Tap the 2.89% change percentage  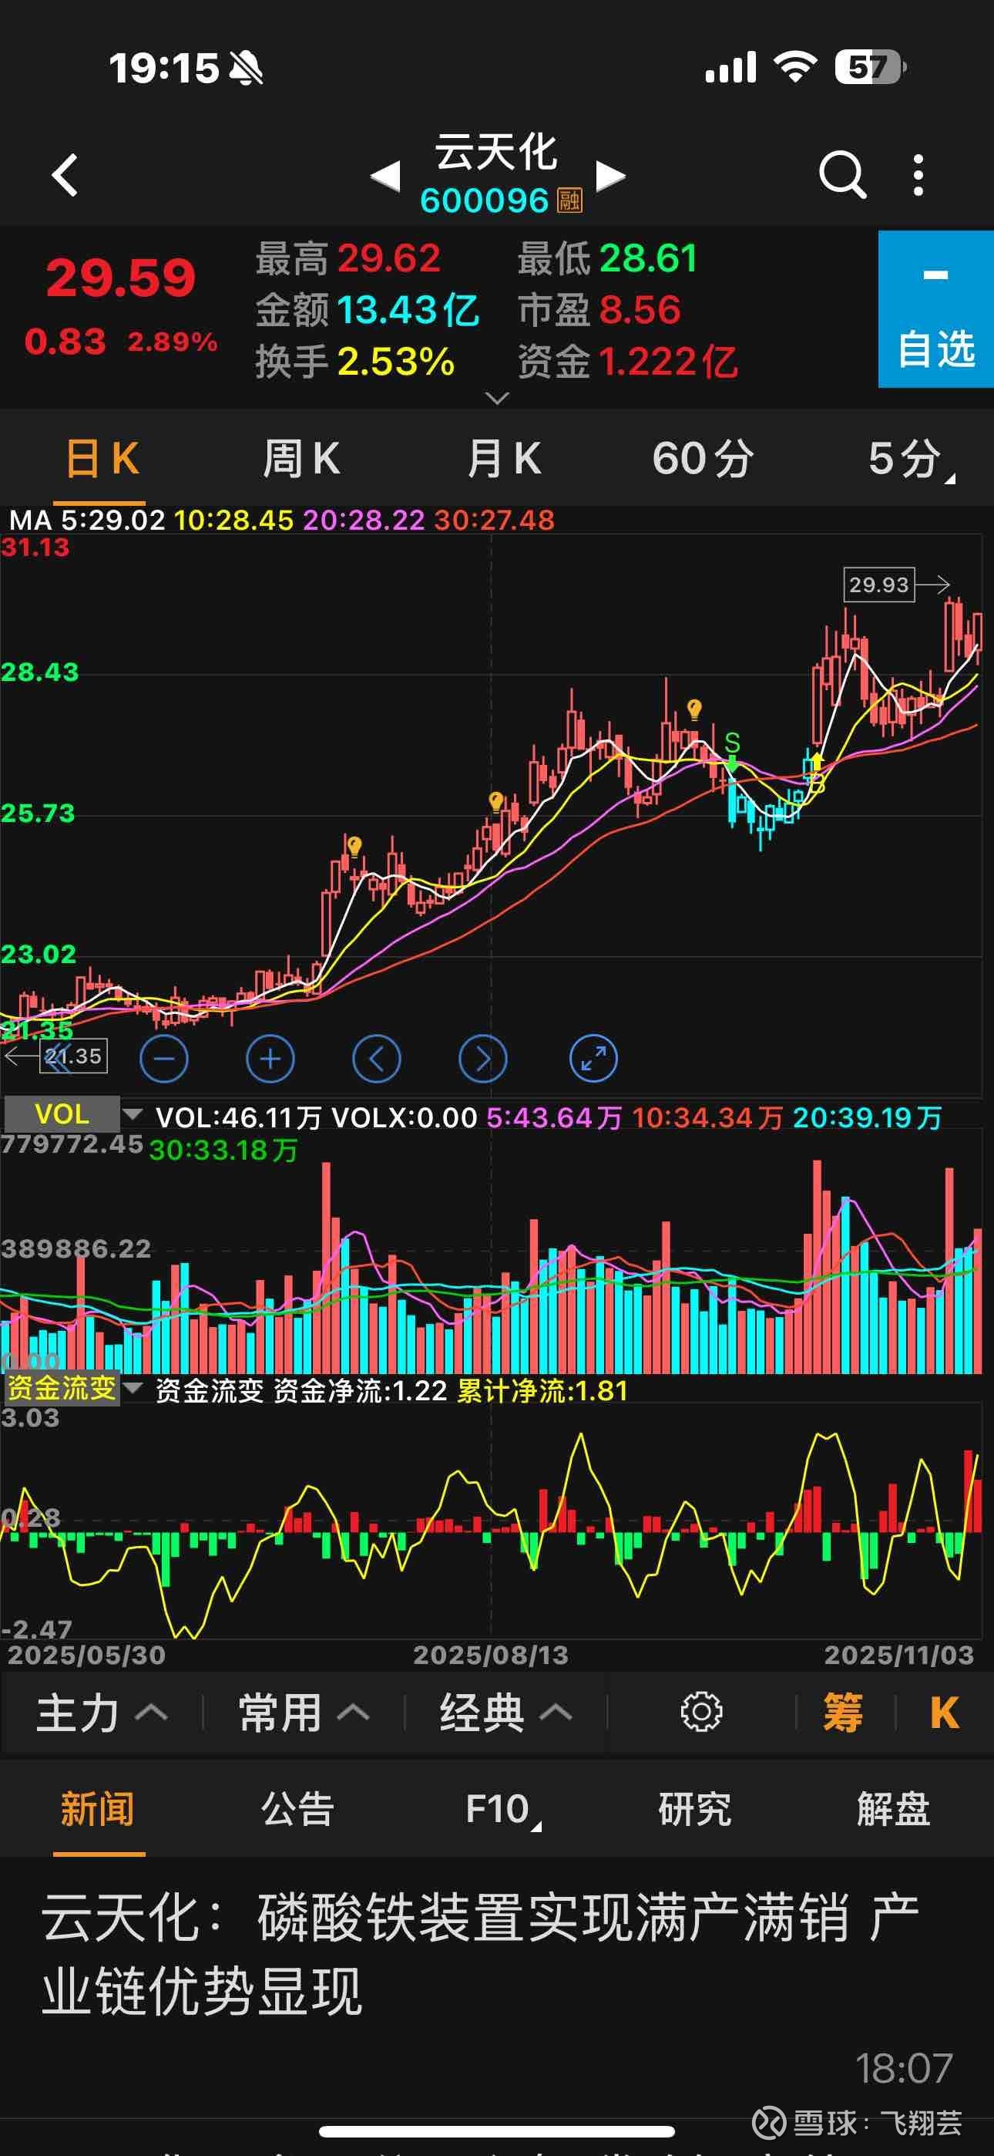[x=173, y=342]
